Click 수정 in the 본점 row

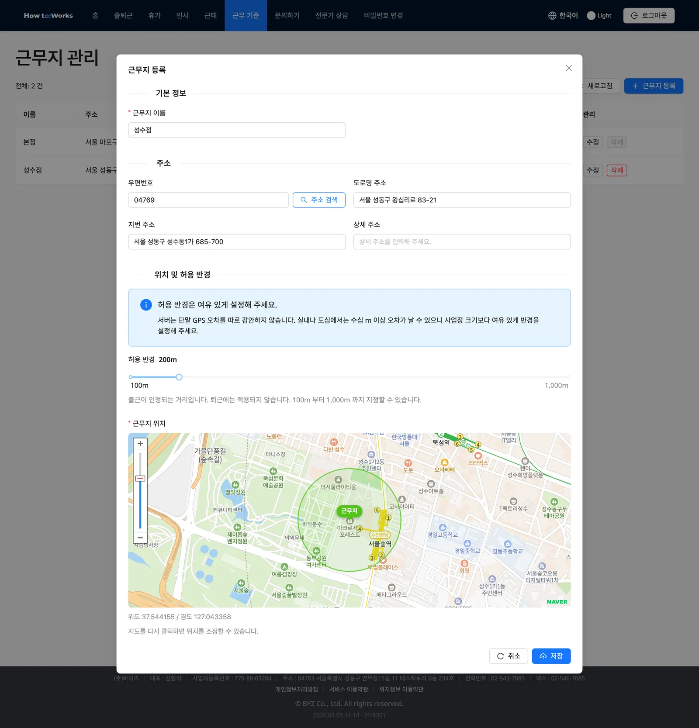coord(593,142)
